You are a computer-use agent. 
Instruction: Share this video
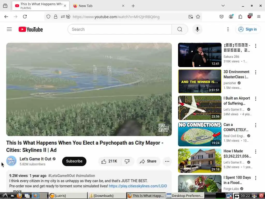pyautogui.click(x=148, y=161)
